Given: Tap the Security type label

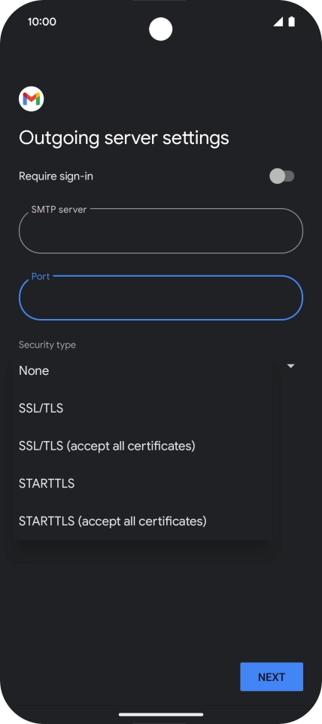Looking at the screenshot, I should (47, 345).
